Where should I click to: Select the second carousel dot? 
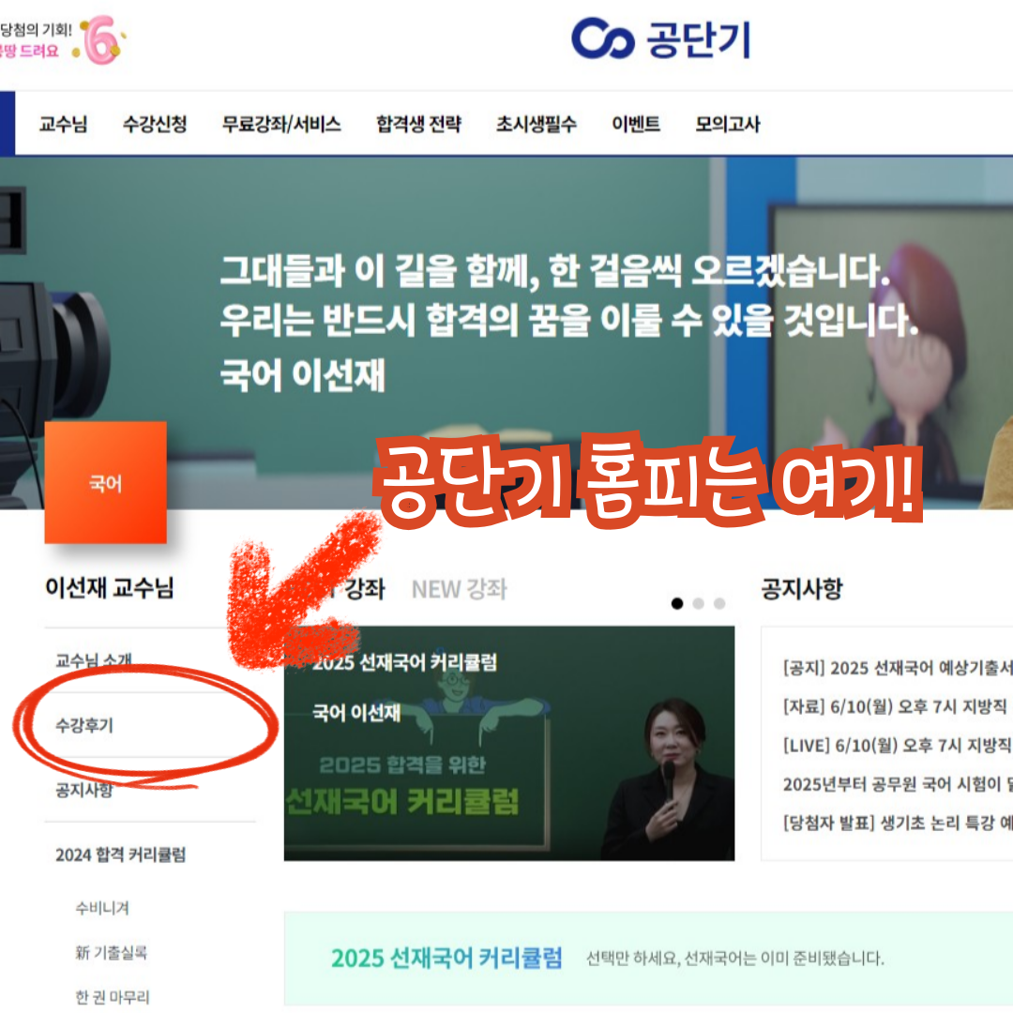[x=699, y=603]
